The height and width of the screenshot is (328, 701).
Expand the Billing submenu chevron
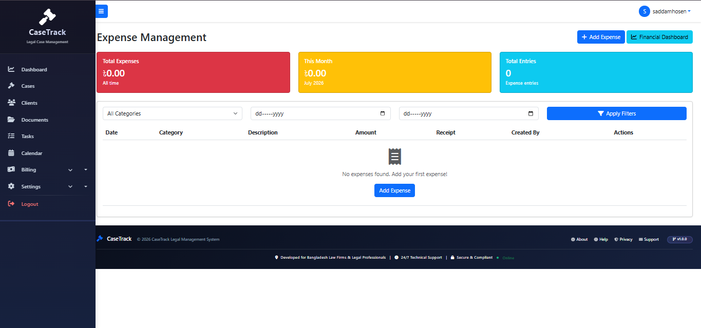70,170
